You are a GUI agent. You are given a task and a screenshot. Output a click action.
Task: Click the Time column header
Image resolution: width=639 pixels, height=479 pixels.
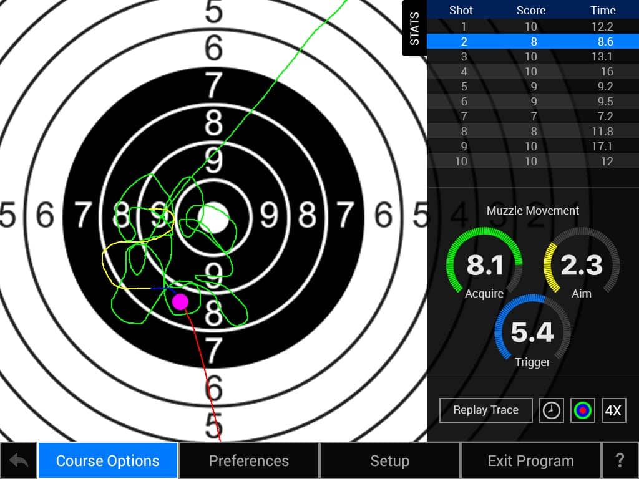tap(603, 10)
